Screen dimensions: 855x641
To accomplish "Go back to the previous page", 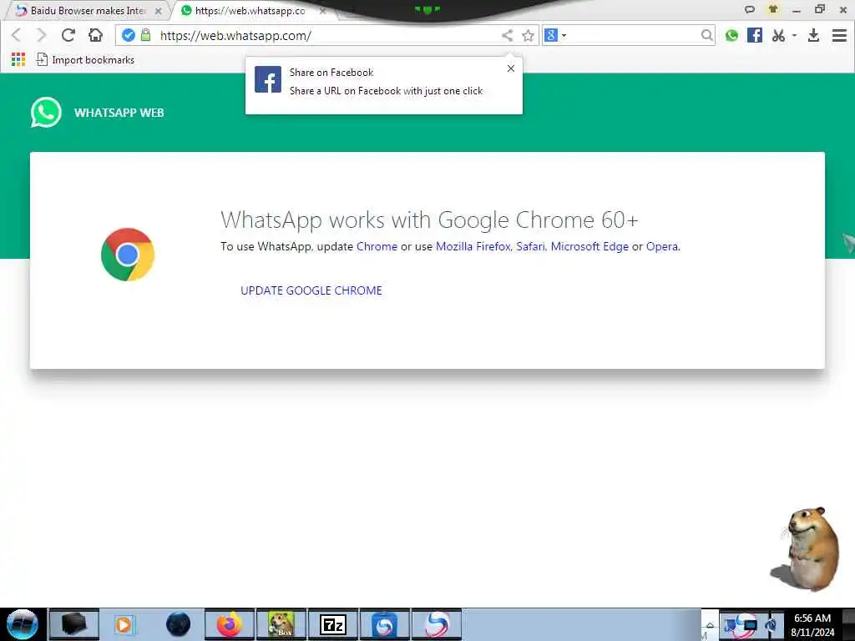I will [x=16, y=35].
